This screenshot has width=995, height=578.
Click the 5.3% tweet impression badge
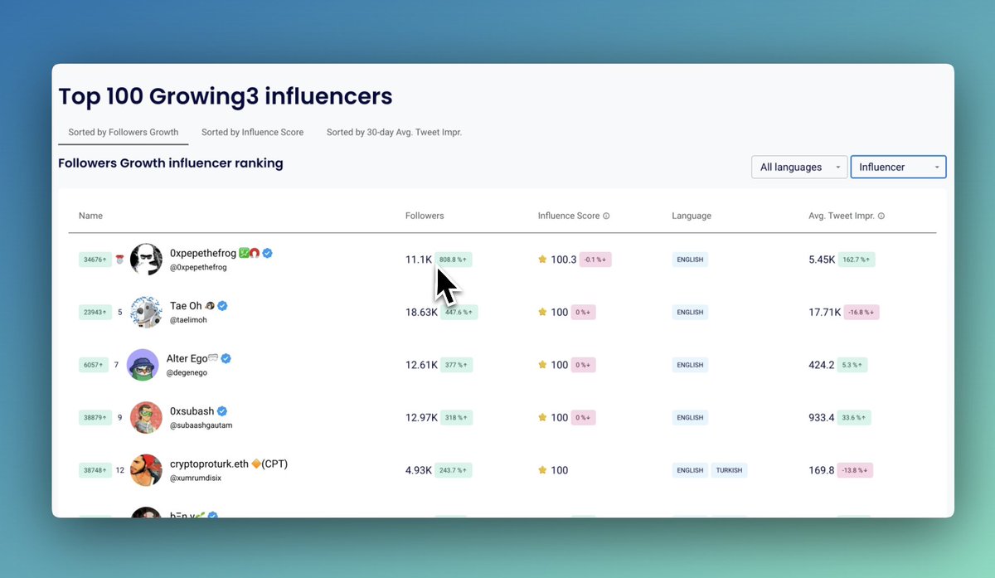(852, 365)
